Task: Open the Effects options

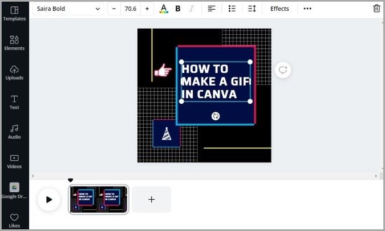Action: point(279,9)
